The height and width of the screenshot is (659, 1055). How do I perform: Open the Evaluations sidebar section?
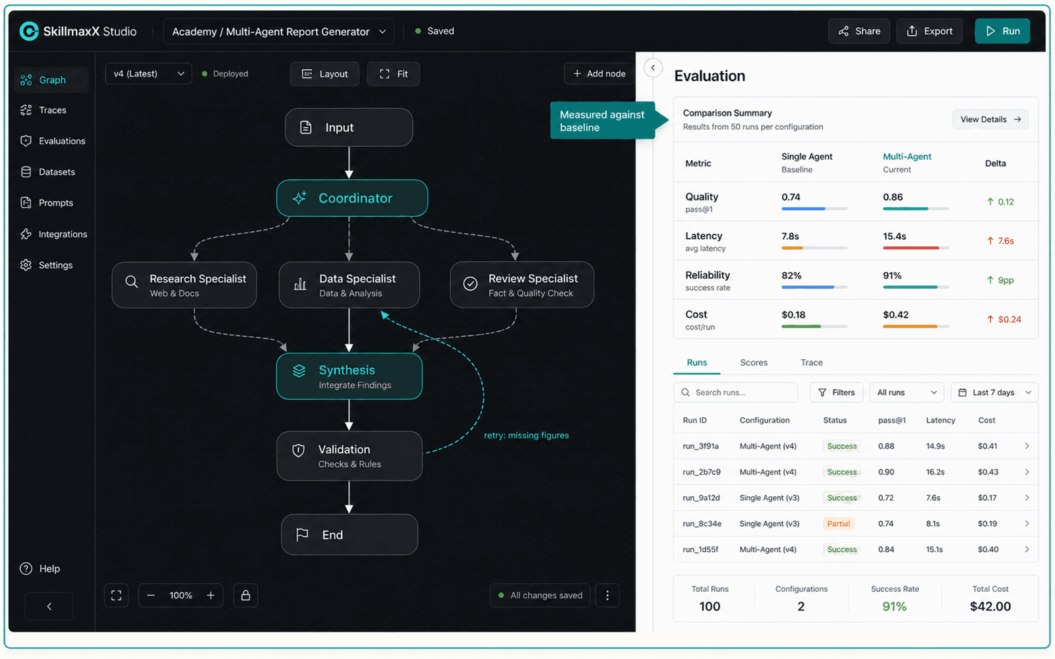coord(53,141)
